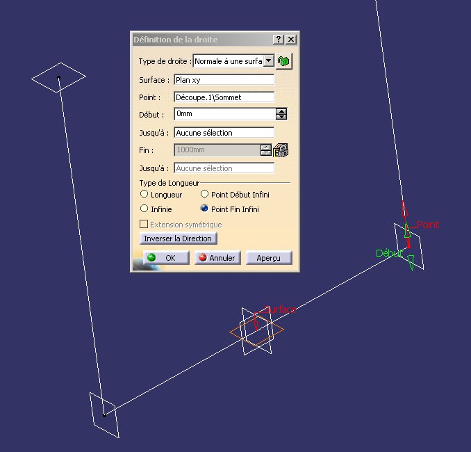Click the black point at bottom-left vertex
471x452 pixels.
(x=104, y=415)
